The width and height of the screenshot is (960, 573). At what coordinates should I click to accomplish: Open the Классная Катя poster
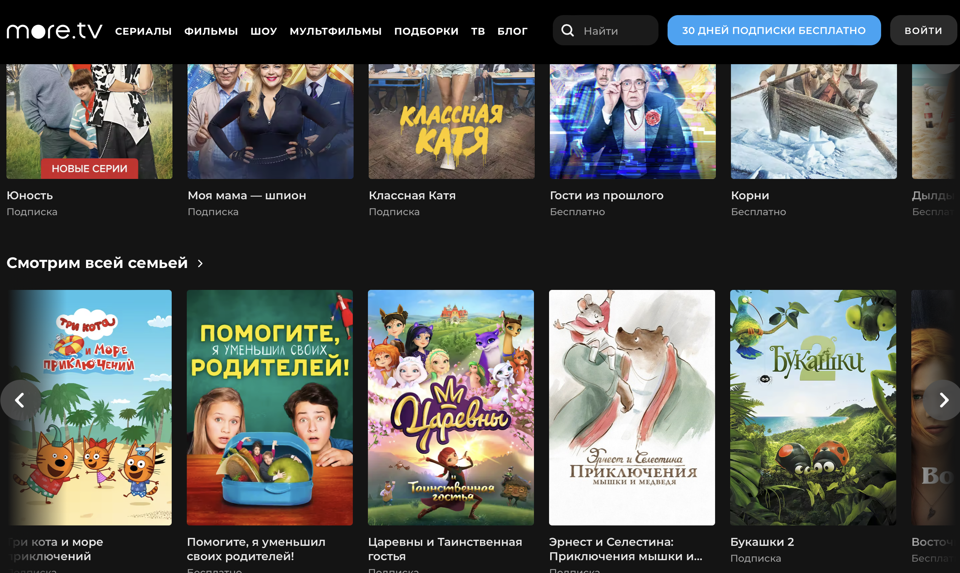coord(452,121)
